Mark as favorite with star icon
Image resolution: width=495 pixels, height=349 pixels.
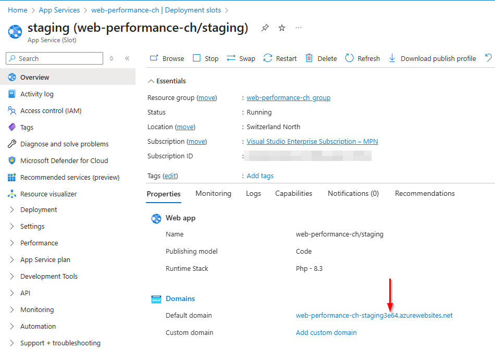click(x=282, y=28)
